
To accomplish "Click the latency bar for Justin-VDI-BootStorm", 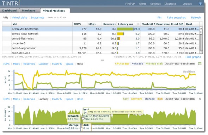I will 125,29.
